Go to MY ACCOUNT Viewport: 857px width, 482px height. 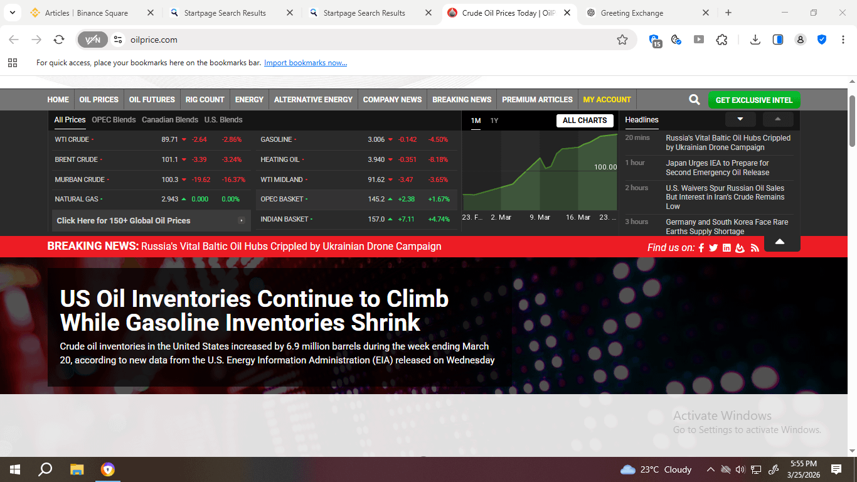coord(607,100)
